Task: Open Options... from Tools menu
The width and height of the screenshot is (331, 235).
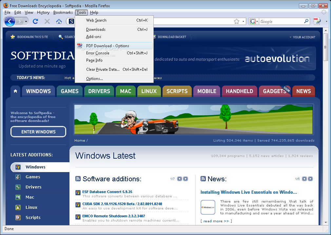Action: (x=114, y=79)
